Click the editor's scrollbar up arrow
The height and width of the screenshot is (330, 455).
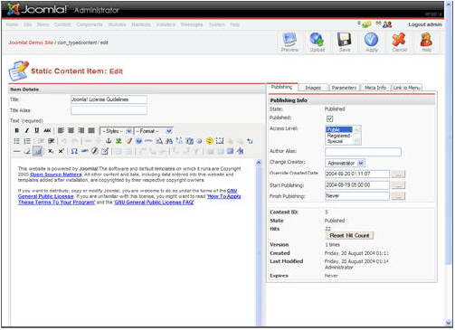click(x=259, y=163)
